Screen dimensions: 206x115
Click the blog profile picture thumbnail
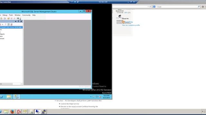120,16
